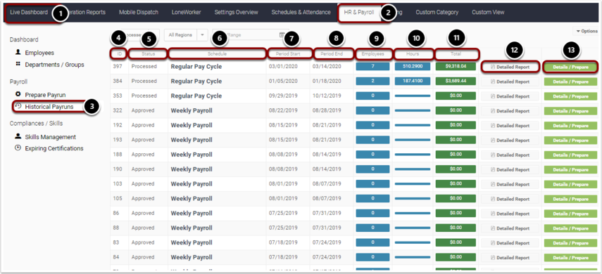Click the $0.00 total for payrun 83
The height and width of the screenshot is (274, 602).
(x=456, y=242)
